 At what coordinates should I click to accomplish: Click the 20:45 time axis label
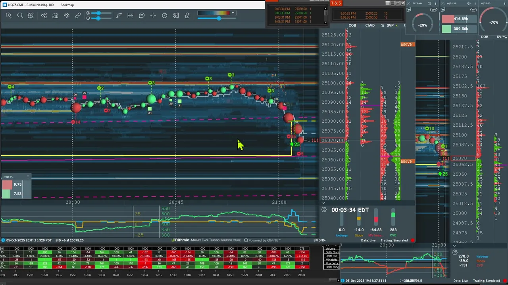[x=176, y=202]
